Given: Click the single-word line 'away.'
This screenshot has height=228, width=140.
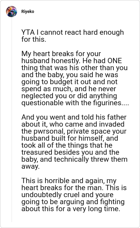Looking at the screenshot, I should tap(30, 166).
